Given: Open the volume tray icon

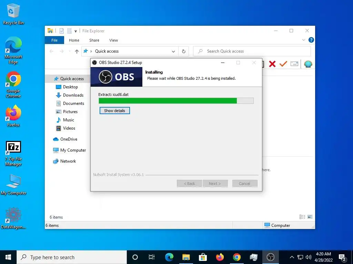Looking at the screenshot, I should click(309, 257).
